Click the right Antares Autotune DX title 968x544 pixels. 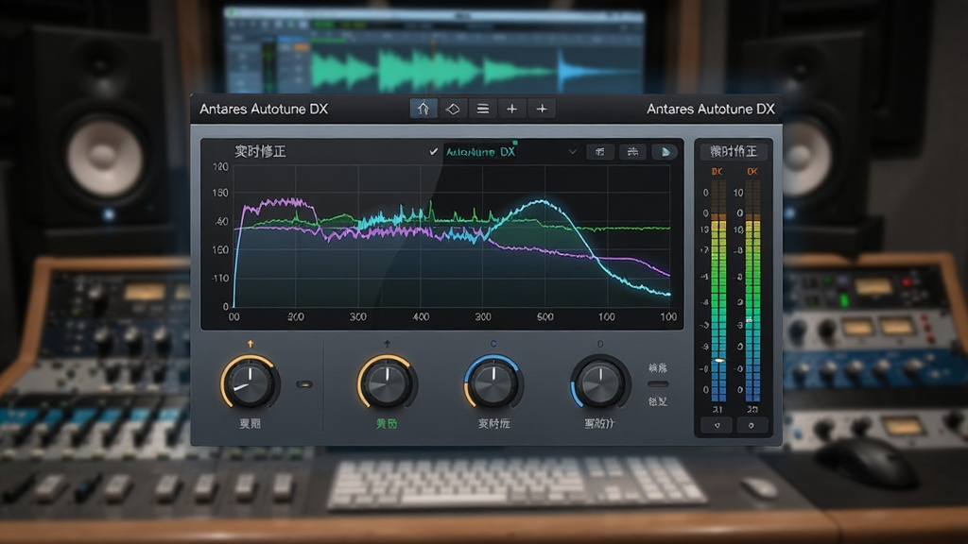711,110
